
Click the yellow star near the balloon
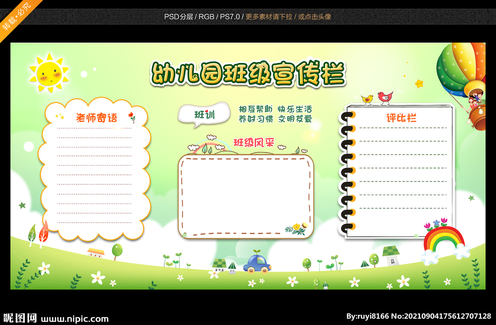pos(419,83)
